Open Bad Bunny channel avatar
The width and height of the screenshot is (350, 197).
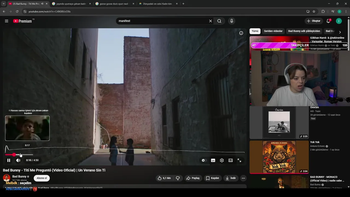pos(7,178)
